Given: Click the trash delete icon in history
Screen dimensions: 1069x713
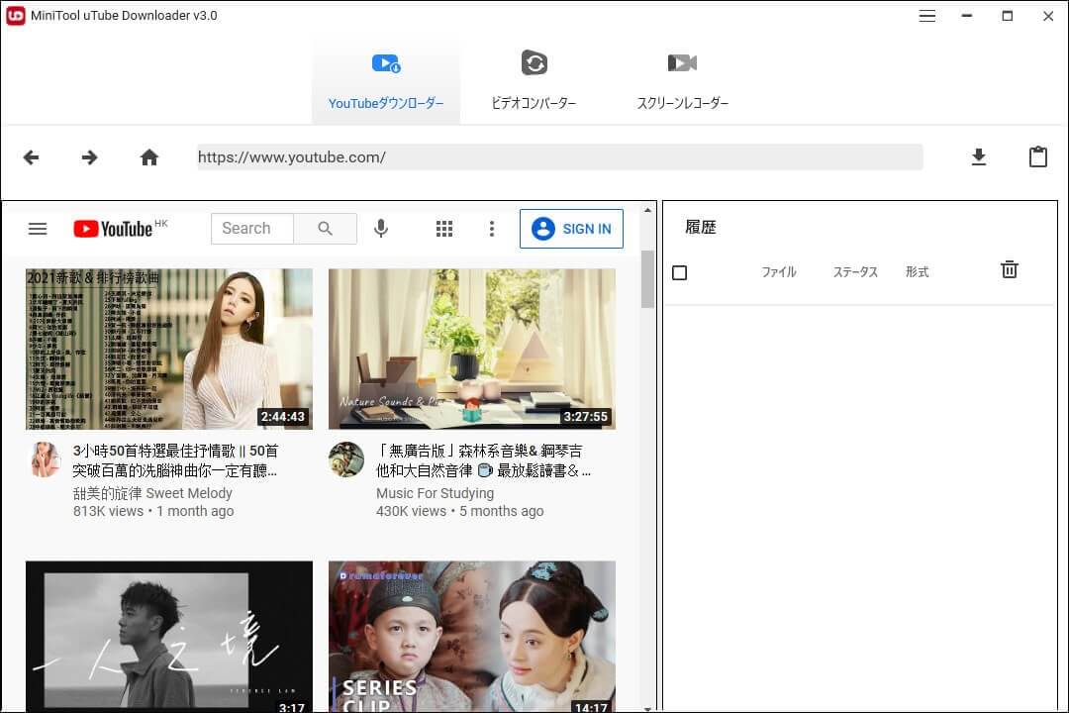Looking at the screenshot, I should pyautogui.click(x=1009, y=269).
